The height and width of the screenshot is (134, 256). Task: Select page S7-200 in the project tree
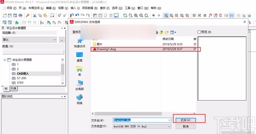22,78
